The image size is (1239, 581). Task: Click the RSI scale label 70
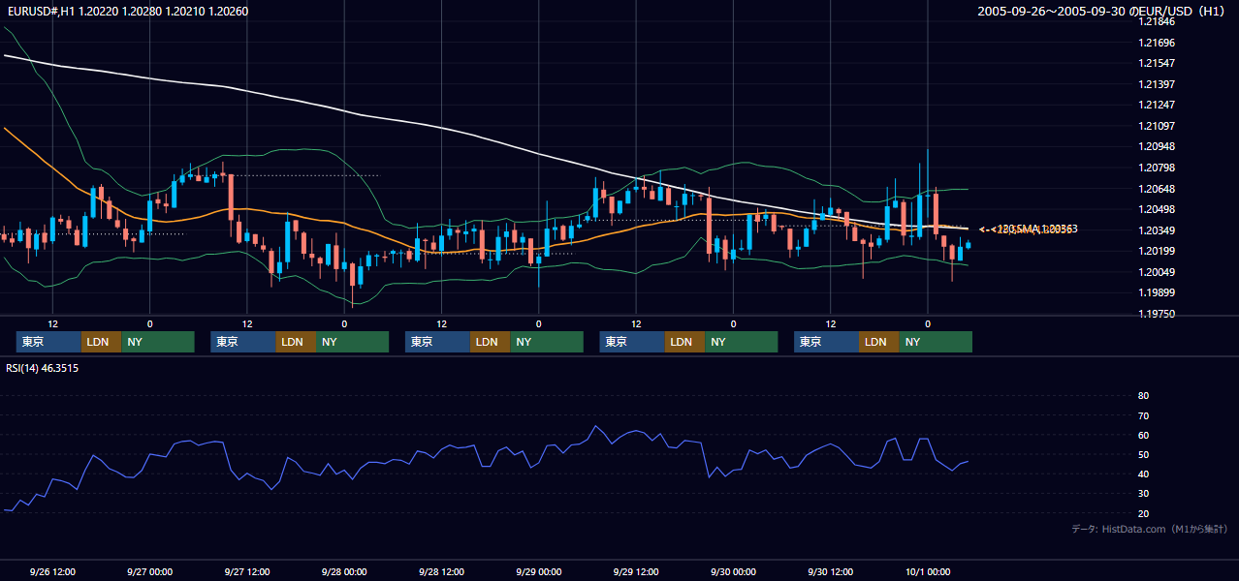tap(1143, 415)
